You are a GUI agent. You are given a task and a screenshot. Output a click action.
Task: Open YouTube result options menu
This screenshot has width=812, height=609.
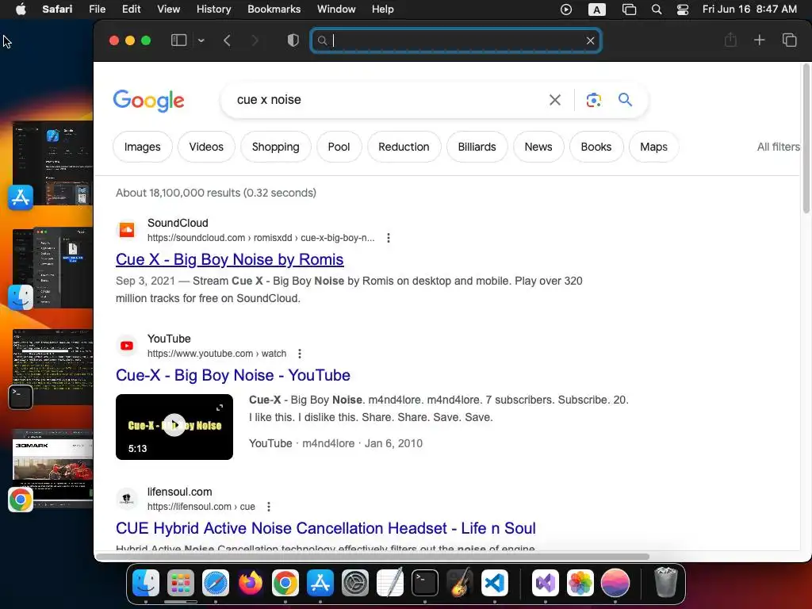tap(299, 354)
